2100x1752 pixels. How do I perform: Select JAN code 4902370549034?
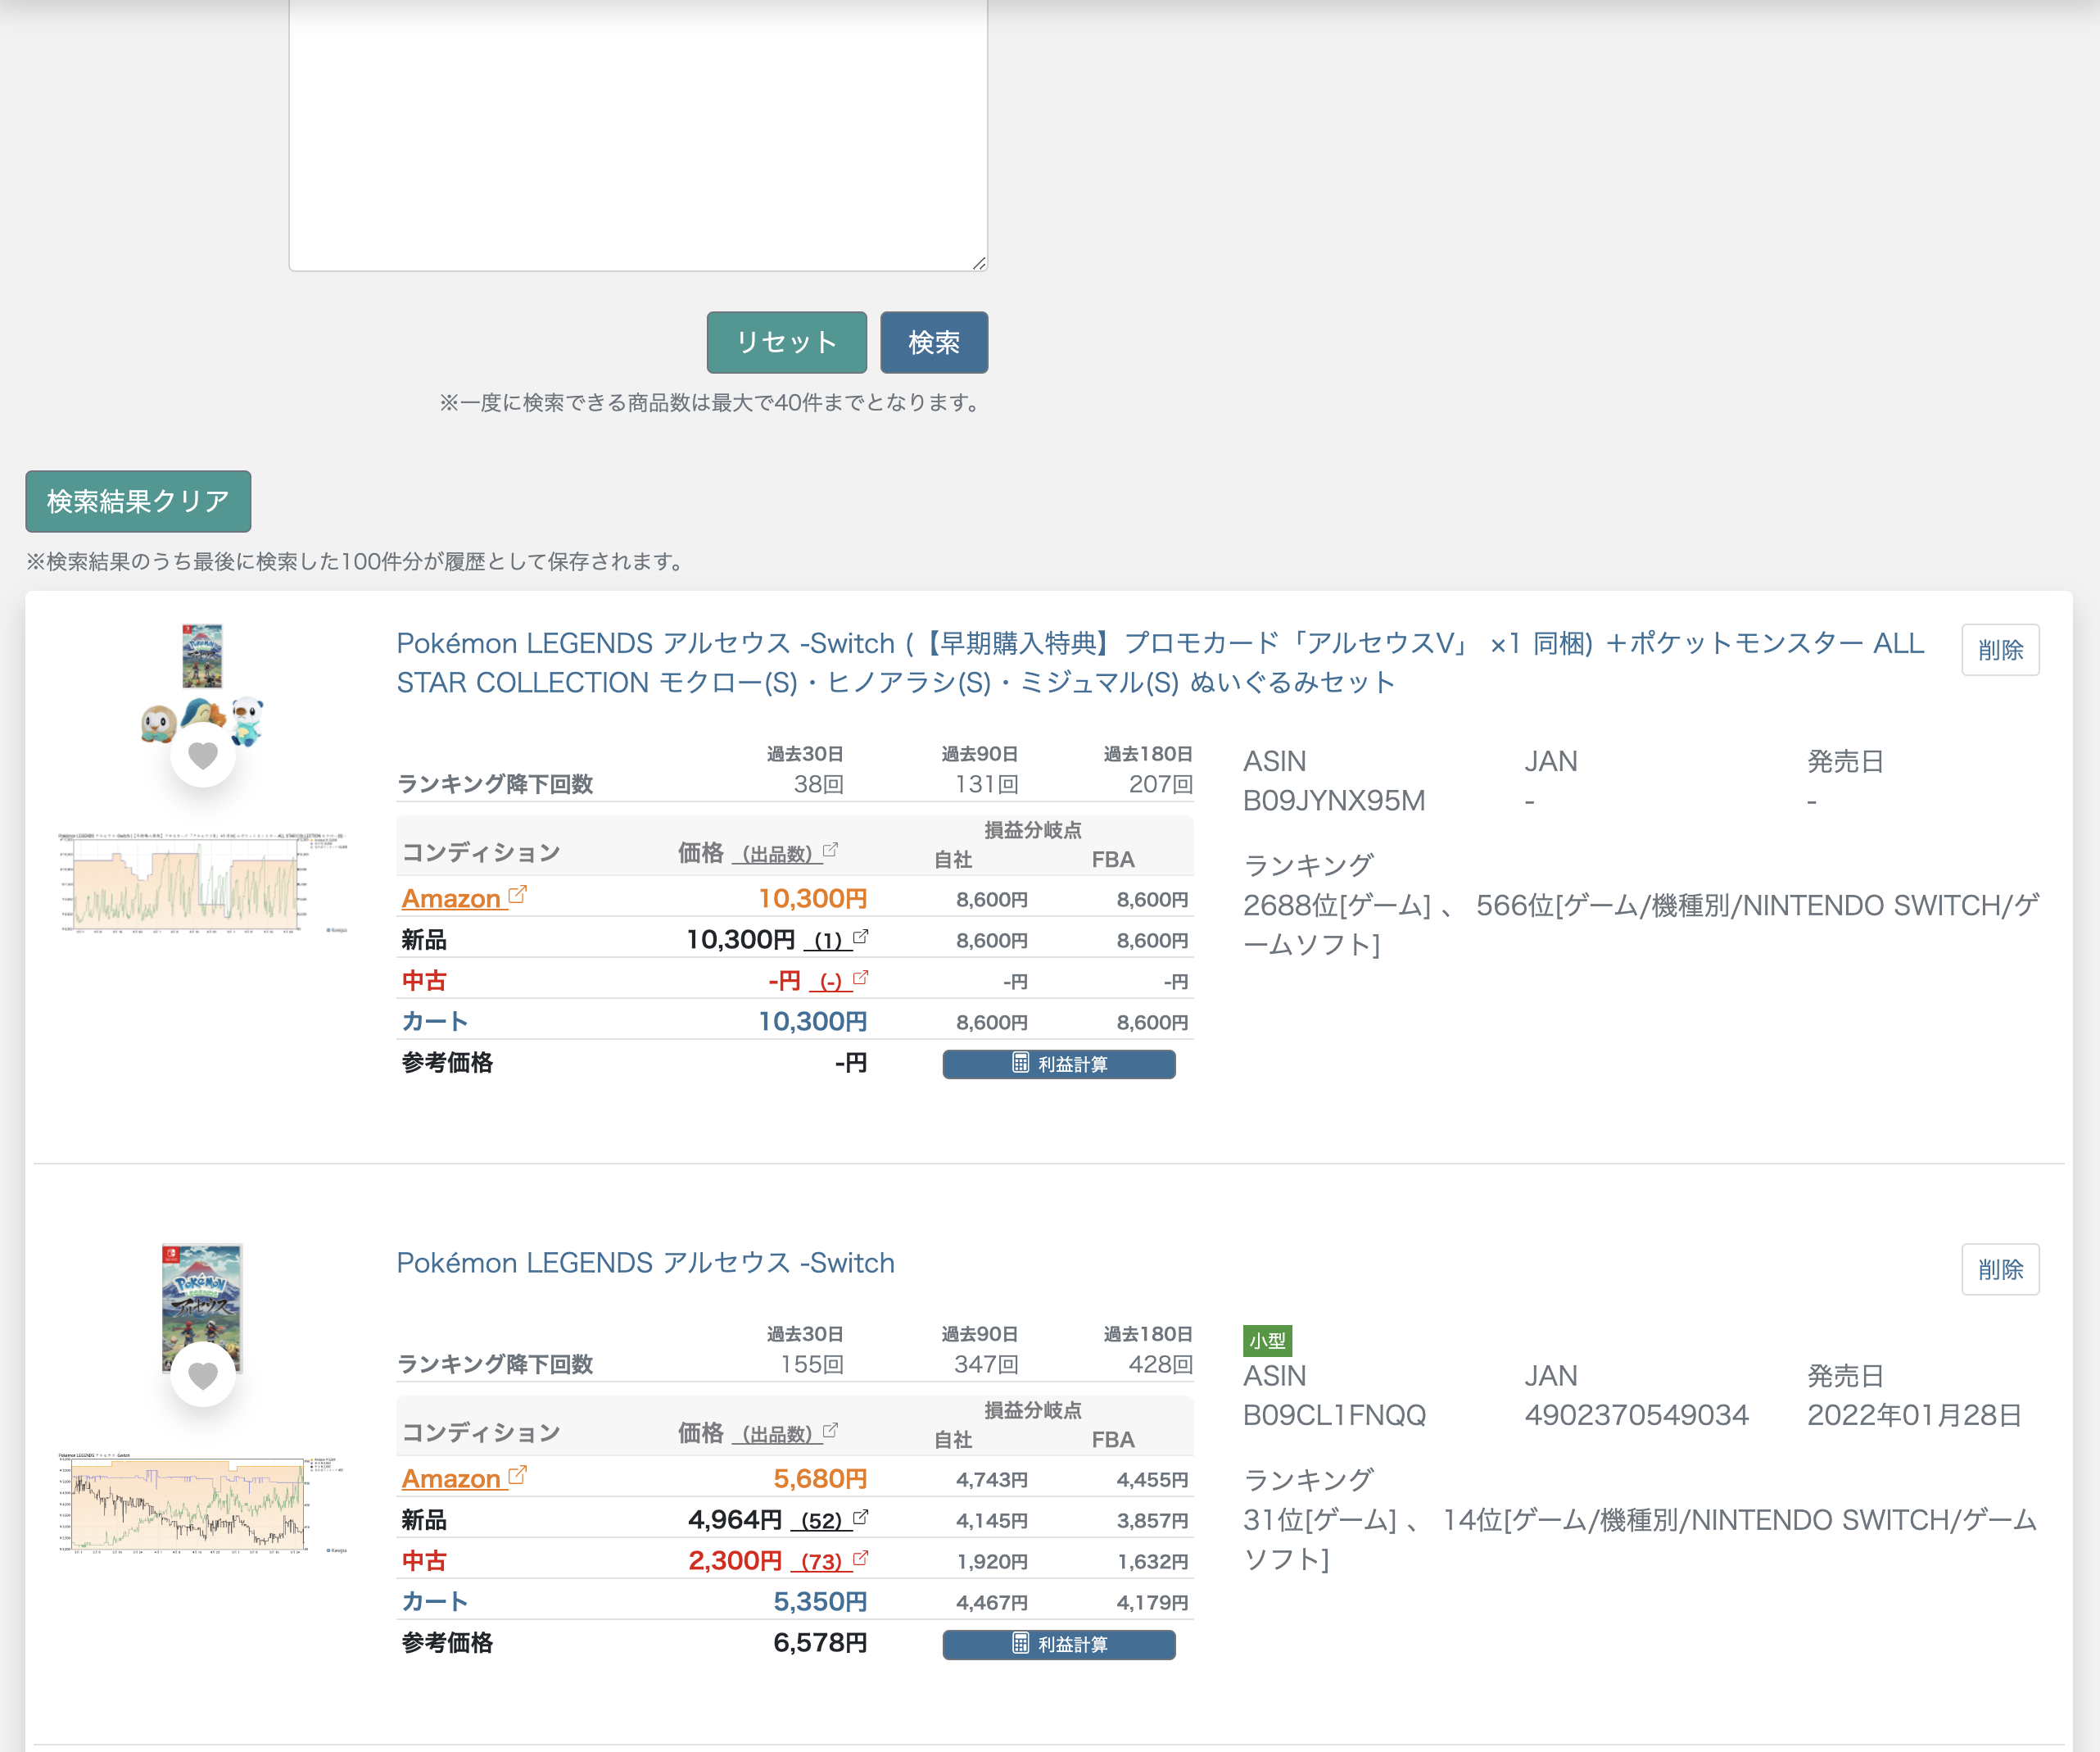point(1636,1415)
